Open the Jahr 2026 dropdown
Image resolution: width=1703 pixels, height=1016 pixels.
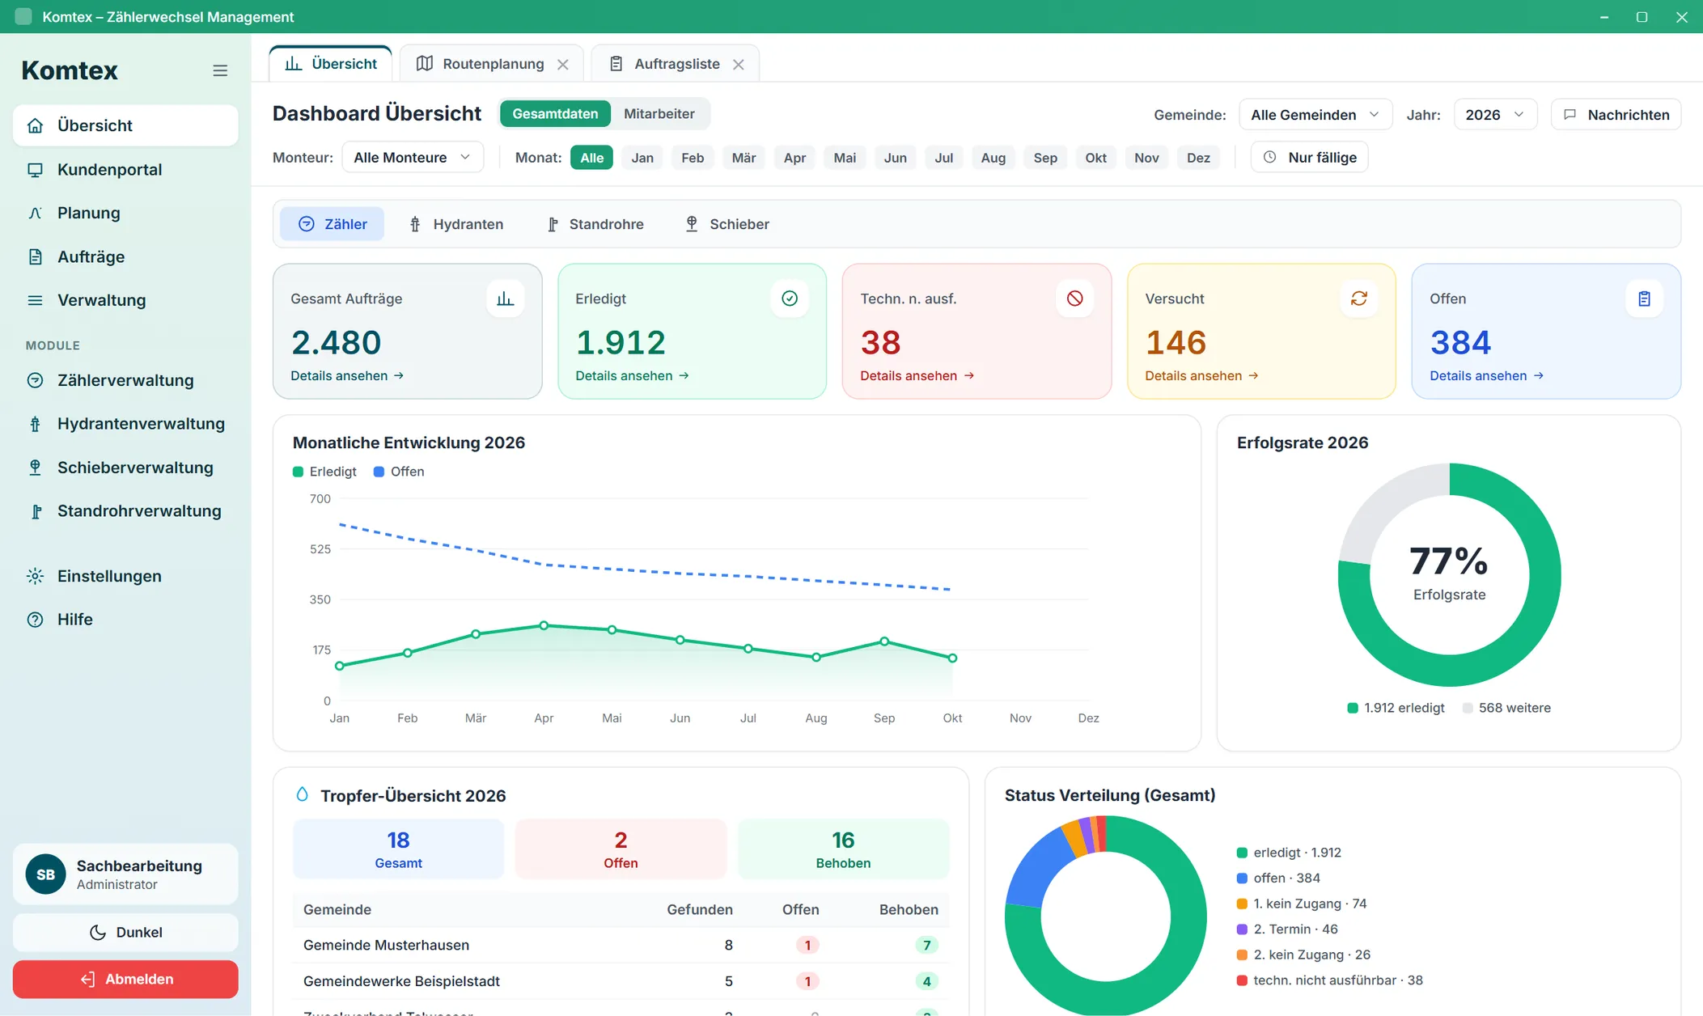coord(1495,115)
